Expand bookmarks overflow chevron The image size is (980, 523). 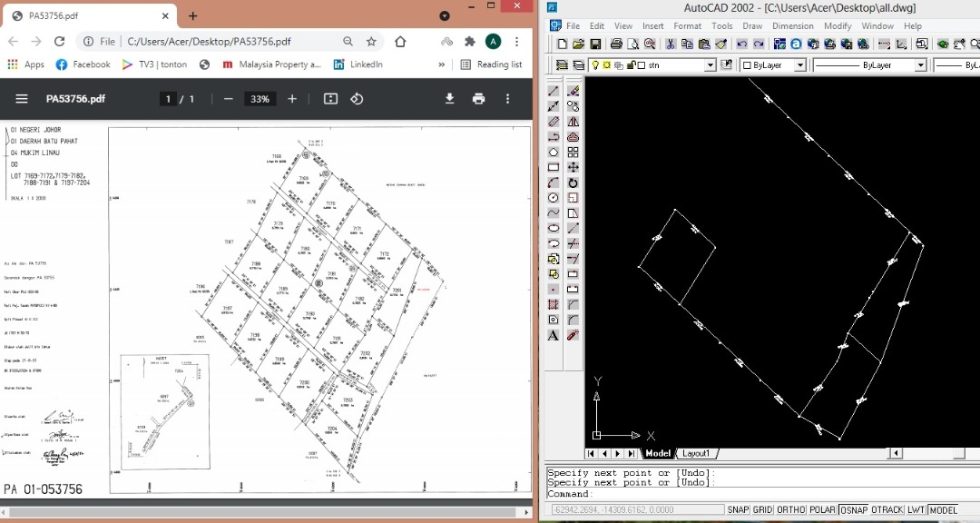pyautogui.click(x=442, y=64)
